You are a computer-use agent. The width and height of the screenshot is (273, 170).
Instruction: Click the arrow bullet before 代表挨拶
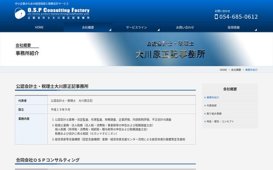click(x=205, y=105)
